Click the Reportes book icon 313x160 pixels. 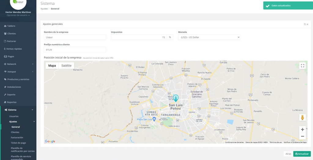tap(5, 102)
